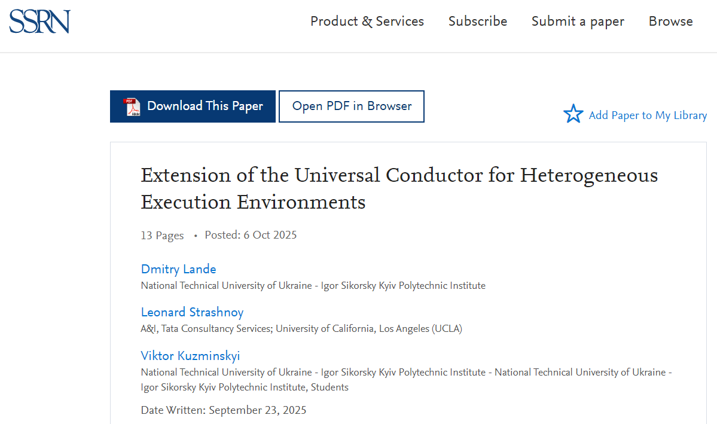Screen dimensions: 717x424
Task: Click the affiliation text under Viktor Kuzminskyi
Action: click(406, 379)
